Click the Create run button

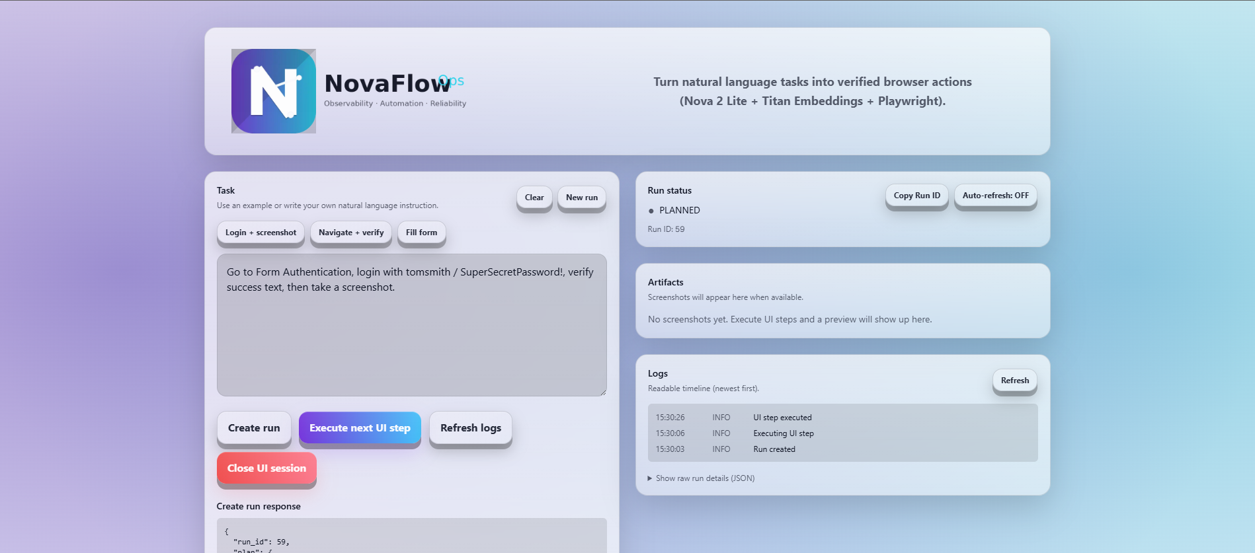(x=254, y=428)
